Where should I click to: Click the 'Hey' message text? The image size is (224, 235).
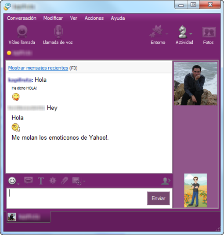[52, 108]
